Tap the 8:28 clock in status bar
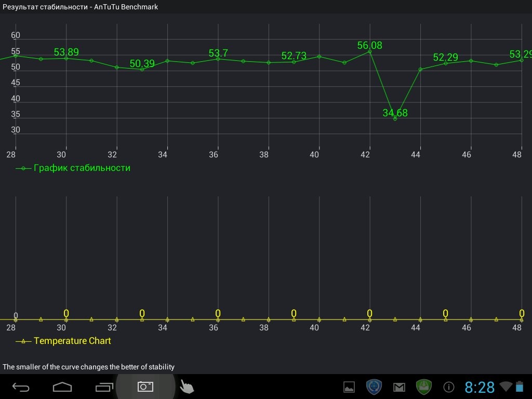Screen dimensions: 532x399 [479, 387]
